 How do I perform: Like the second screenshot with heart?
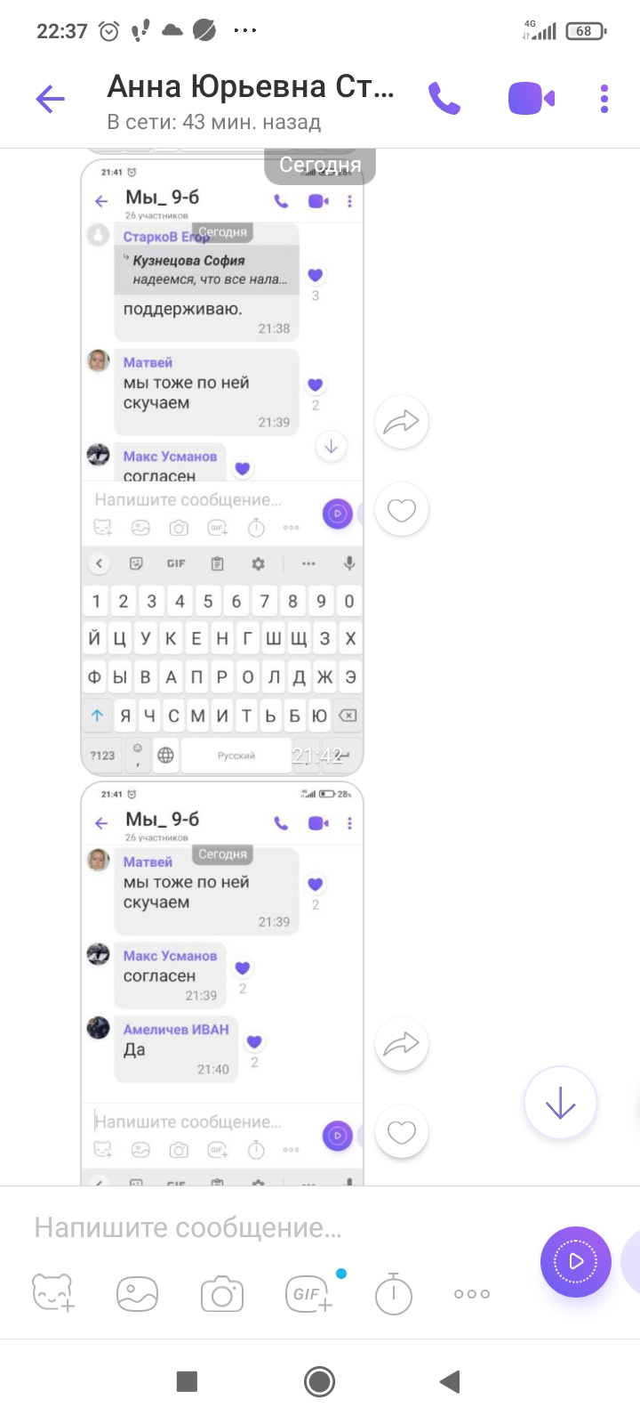pos(402,1132)
